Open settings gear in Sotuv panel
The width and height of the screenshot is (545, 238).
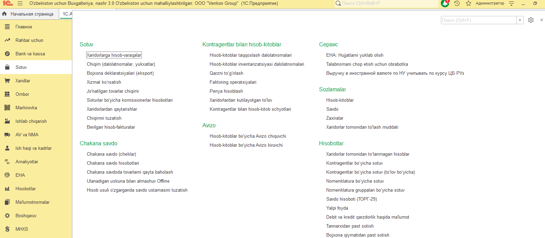click(x=531, y=20)
